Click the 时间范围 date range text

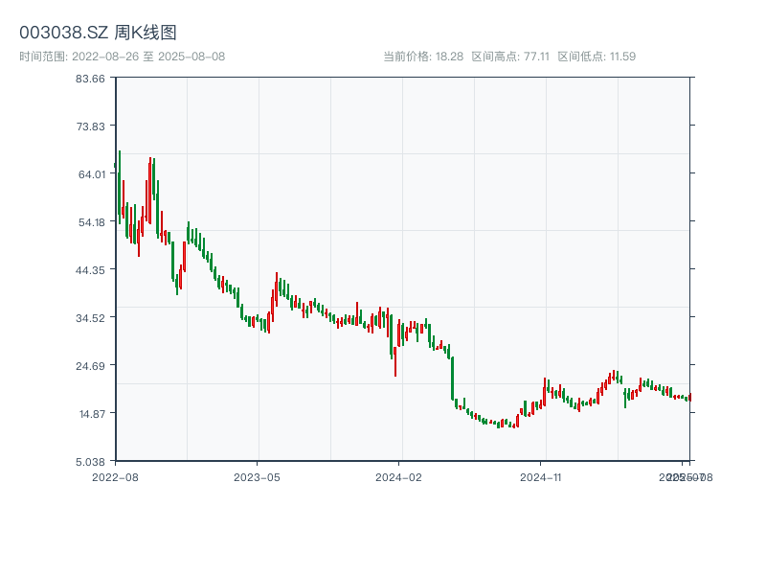(122, 57)
